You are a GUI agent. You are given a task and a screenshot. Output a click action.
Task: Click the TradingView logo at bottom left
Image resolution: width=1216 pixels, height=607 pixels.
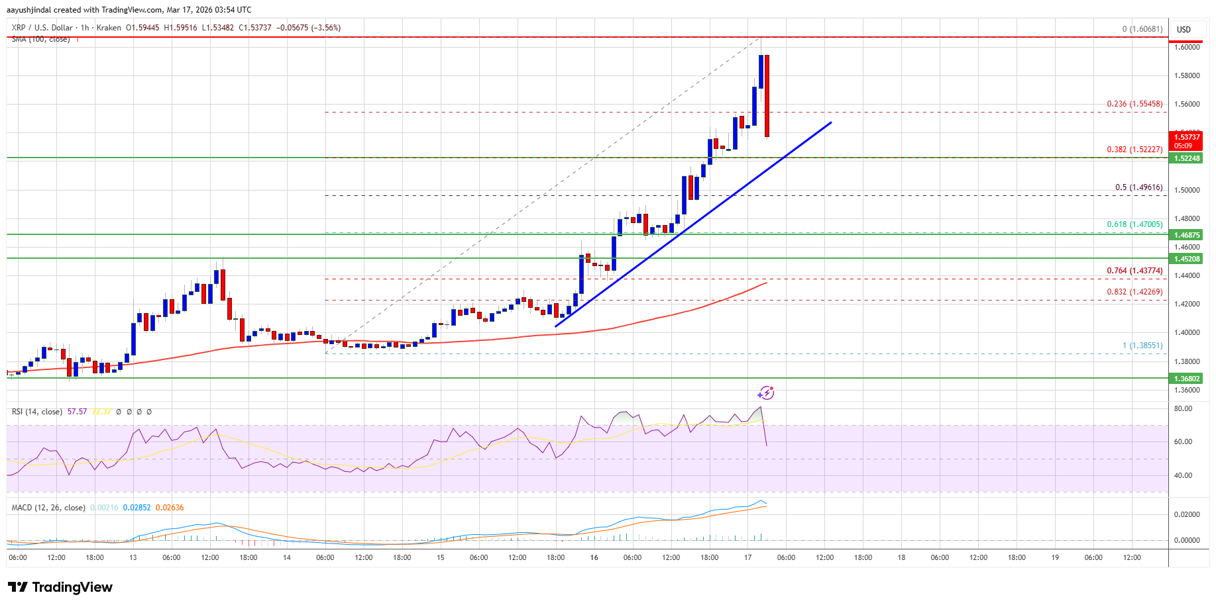[x=60, y=587]
